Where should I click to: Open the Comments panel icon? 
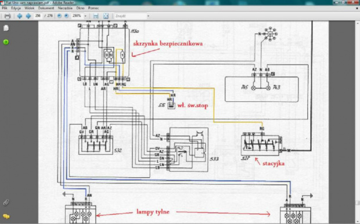[6, 216]
